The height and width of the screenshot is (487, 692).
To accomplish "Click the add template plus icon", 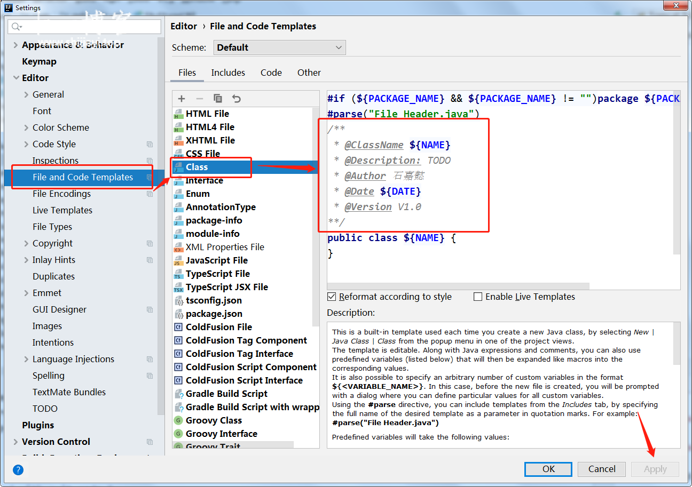I will pos(182,99).
